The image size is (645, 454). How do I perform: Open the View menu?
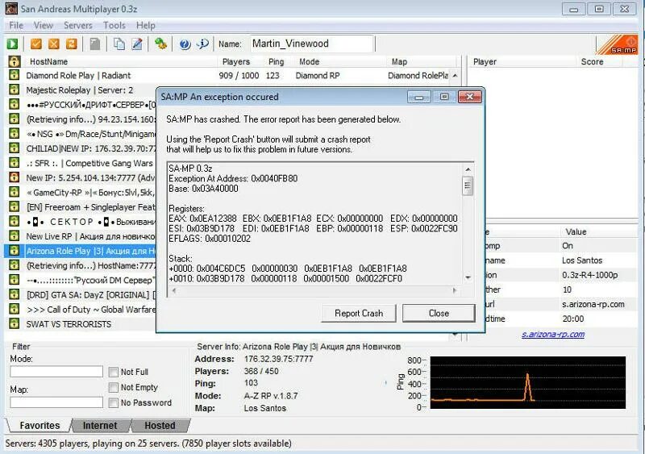click(x=44, y=26)
